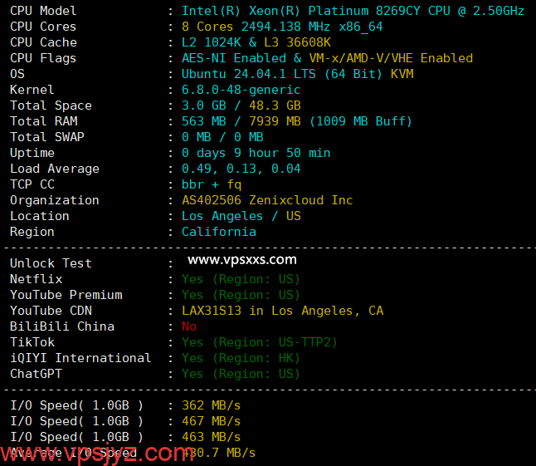The width and height of the screenshot is (536, 466).
Task: Click the CPU Cache L3 36608K text
Action: pos(297,42)
